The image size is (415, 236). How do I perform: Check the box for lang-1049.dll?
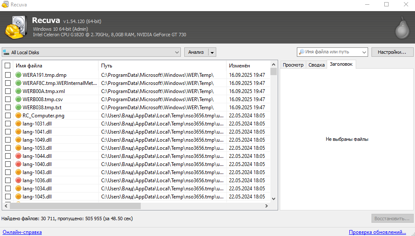point(8,140)
